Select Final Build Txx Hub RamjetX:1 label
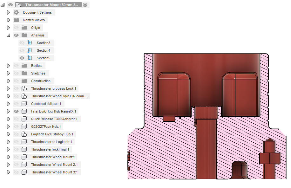The image size is (291, 188). pyautogui.click(x=53, y=111)
